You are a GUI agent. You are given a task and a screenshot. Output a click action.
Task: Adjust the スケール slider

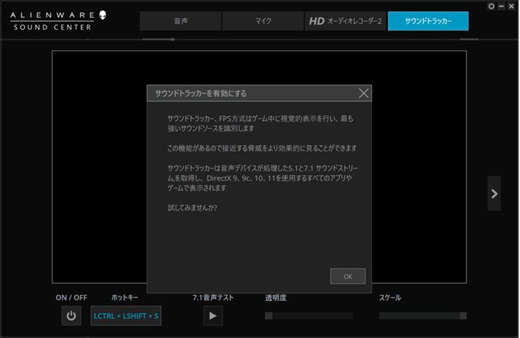point(423,315)
